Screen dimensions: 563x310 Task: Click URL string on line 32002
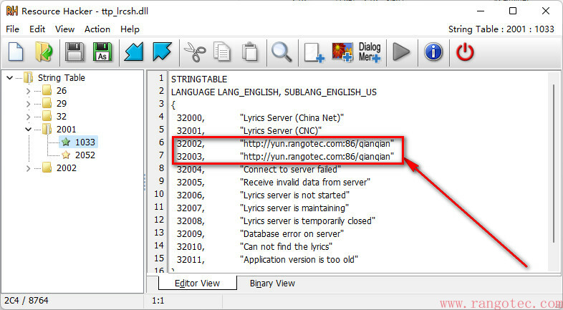tap(317, 144)
